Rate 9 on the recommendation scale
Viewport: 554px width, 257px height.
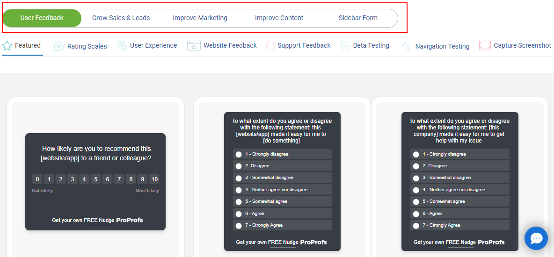142,179
